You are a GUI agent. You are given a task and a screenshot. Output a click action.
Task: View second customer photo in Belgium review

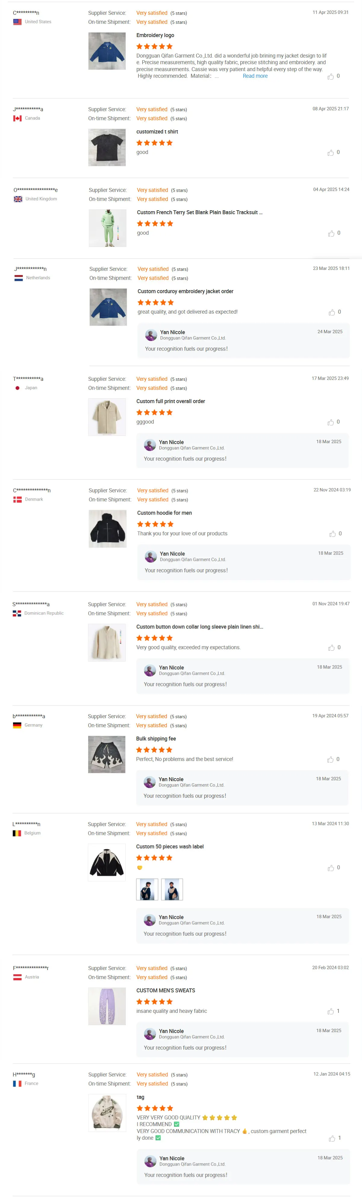click(172, 890)
